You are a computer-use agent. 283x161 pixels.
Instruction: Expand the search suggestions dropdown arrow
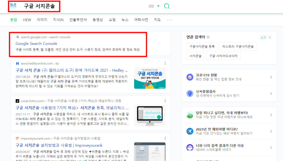(x=158, y=6)
